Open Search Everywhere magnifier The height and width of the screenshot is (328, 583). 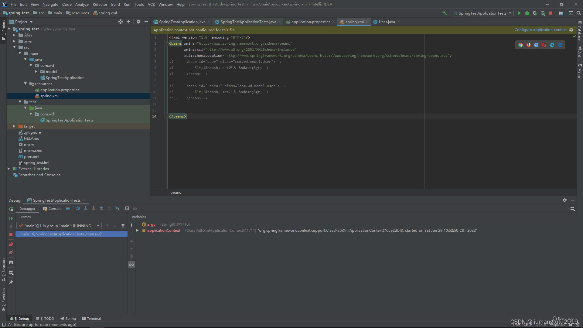click(x=579, y=13)
